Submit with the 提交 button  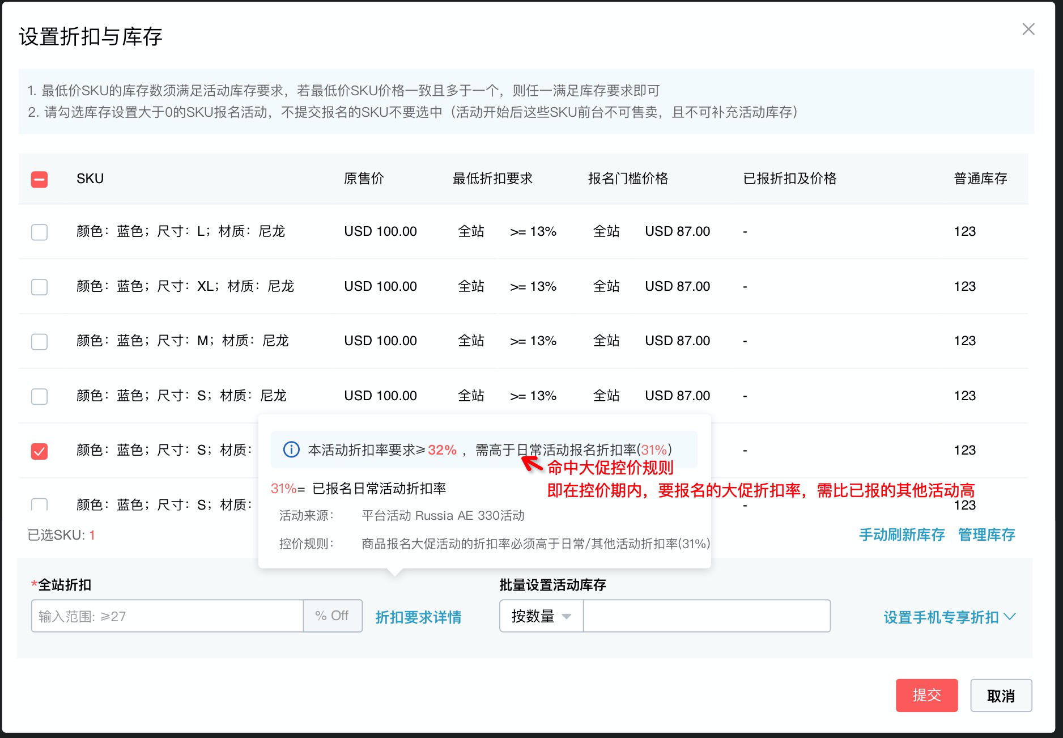pyautogui.click(x=926, y=695)
